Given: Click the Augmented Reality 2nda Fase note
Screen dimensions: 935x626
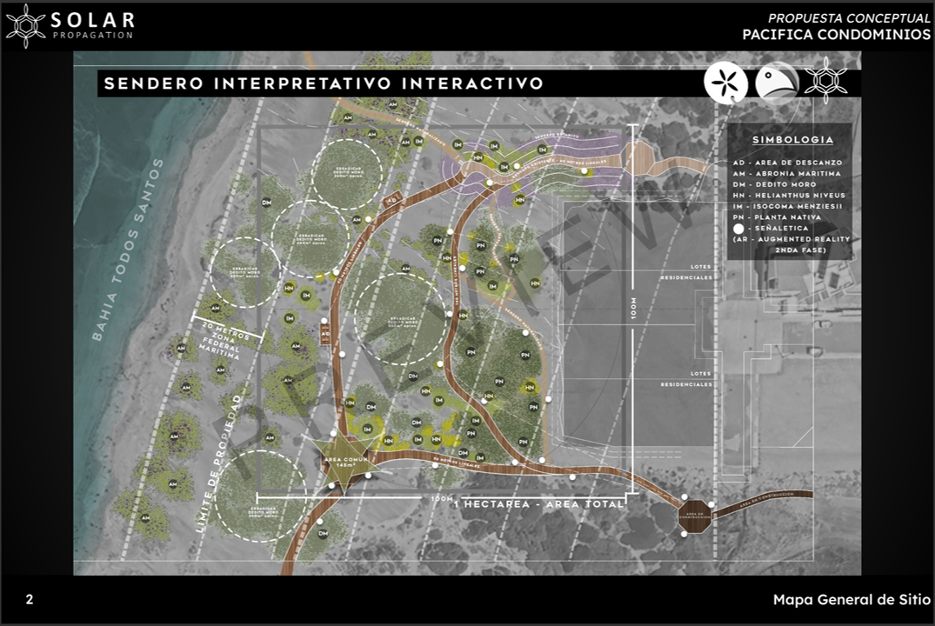Looking at the screenshot, I should 791,243.
